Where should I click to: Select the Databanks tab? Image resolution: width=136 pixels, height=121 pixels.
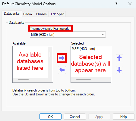12,14
